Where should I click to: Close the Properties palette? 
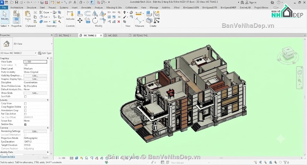point(52,35)
